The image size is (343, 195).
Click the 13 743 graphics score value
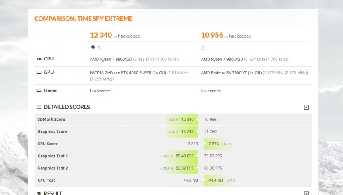click(x=187, y=132)
